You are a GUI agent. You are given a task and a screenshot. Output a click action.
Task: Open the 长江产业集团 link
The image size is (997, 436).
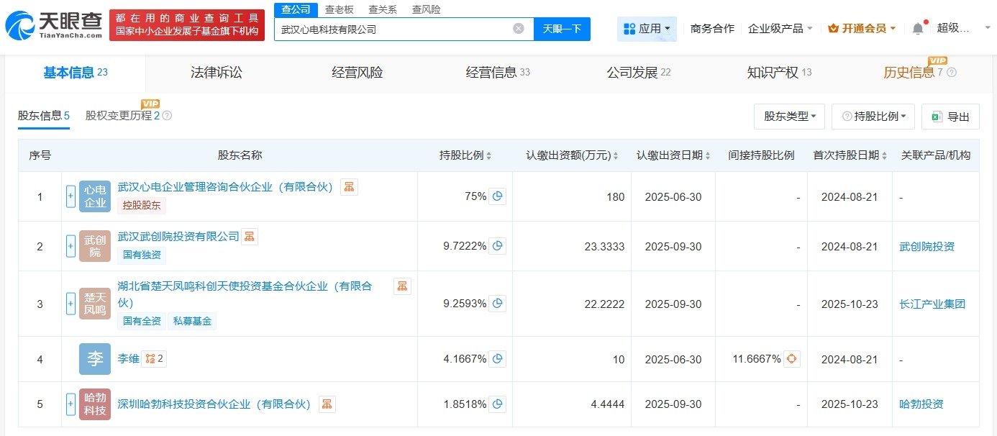point(934,304)
